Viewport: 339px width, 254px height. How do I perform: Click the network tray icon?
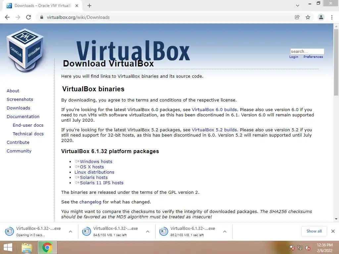pyautogui.click(x=300, y=248)
